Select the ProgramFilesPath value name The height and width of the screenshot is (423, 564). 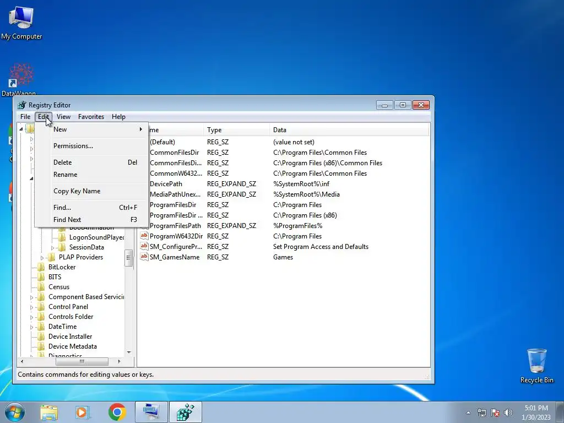175,225
